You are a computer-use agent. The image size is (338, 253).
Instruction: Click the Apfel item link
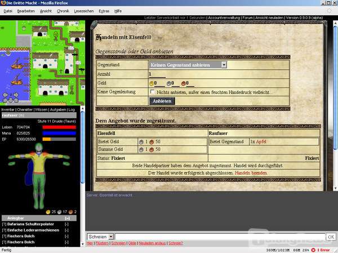(261, 141)
